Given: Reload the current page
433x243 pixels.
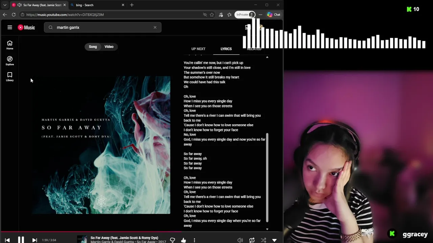Looking at the screenshot, I should (14, 15).
